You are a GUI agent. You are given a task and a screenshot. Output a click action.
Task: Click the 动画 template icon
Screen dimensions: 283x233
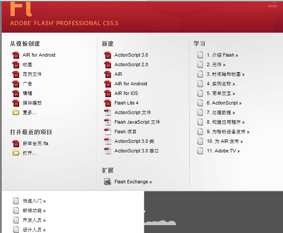pyautogui.click(x=16, y=64)
